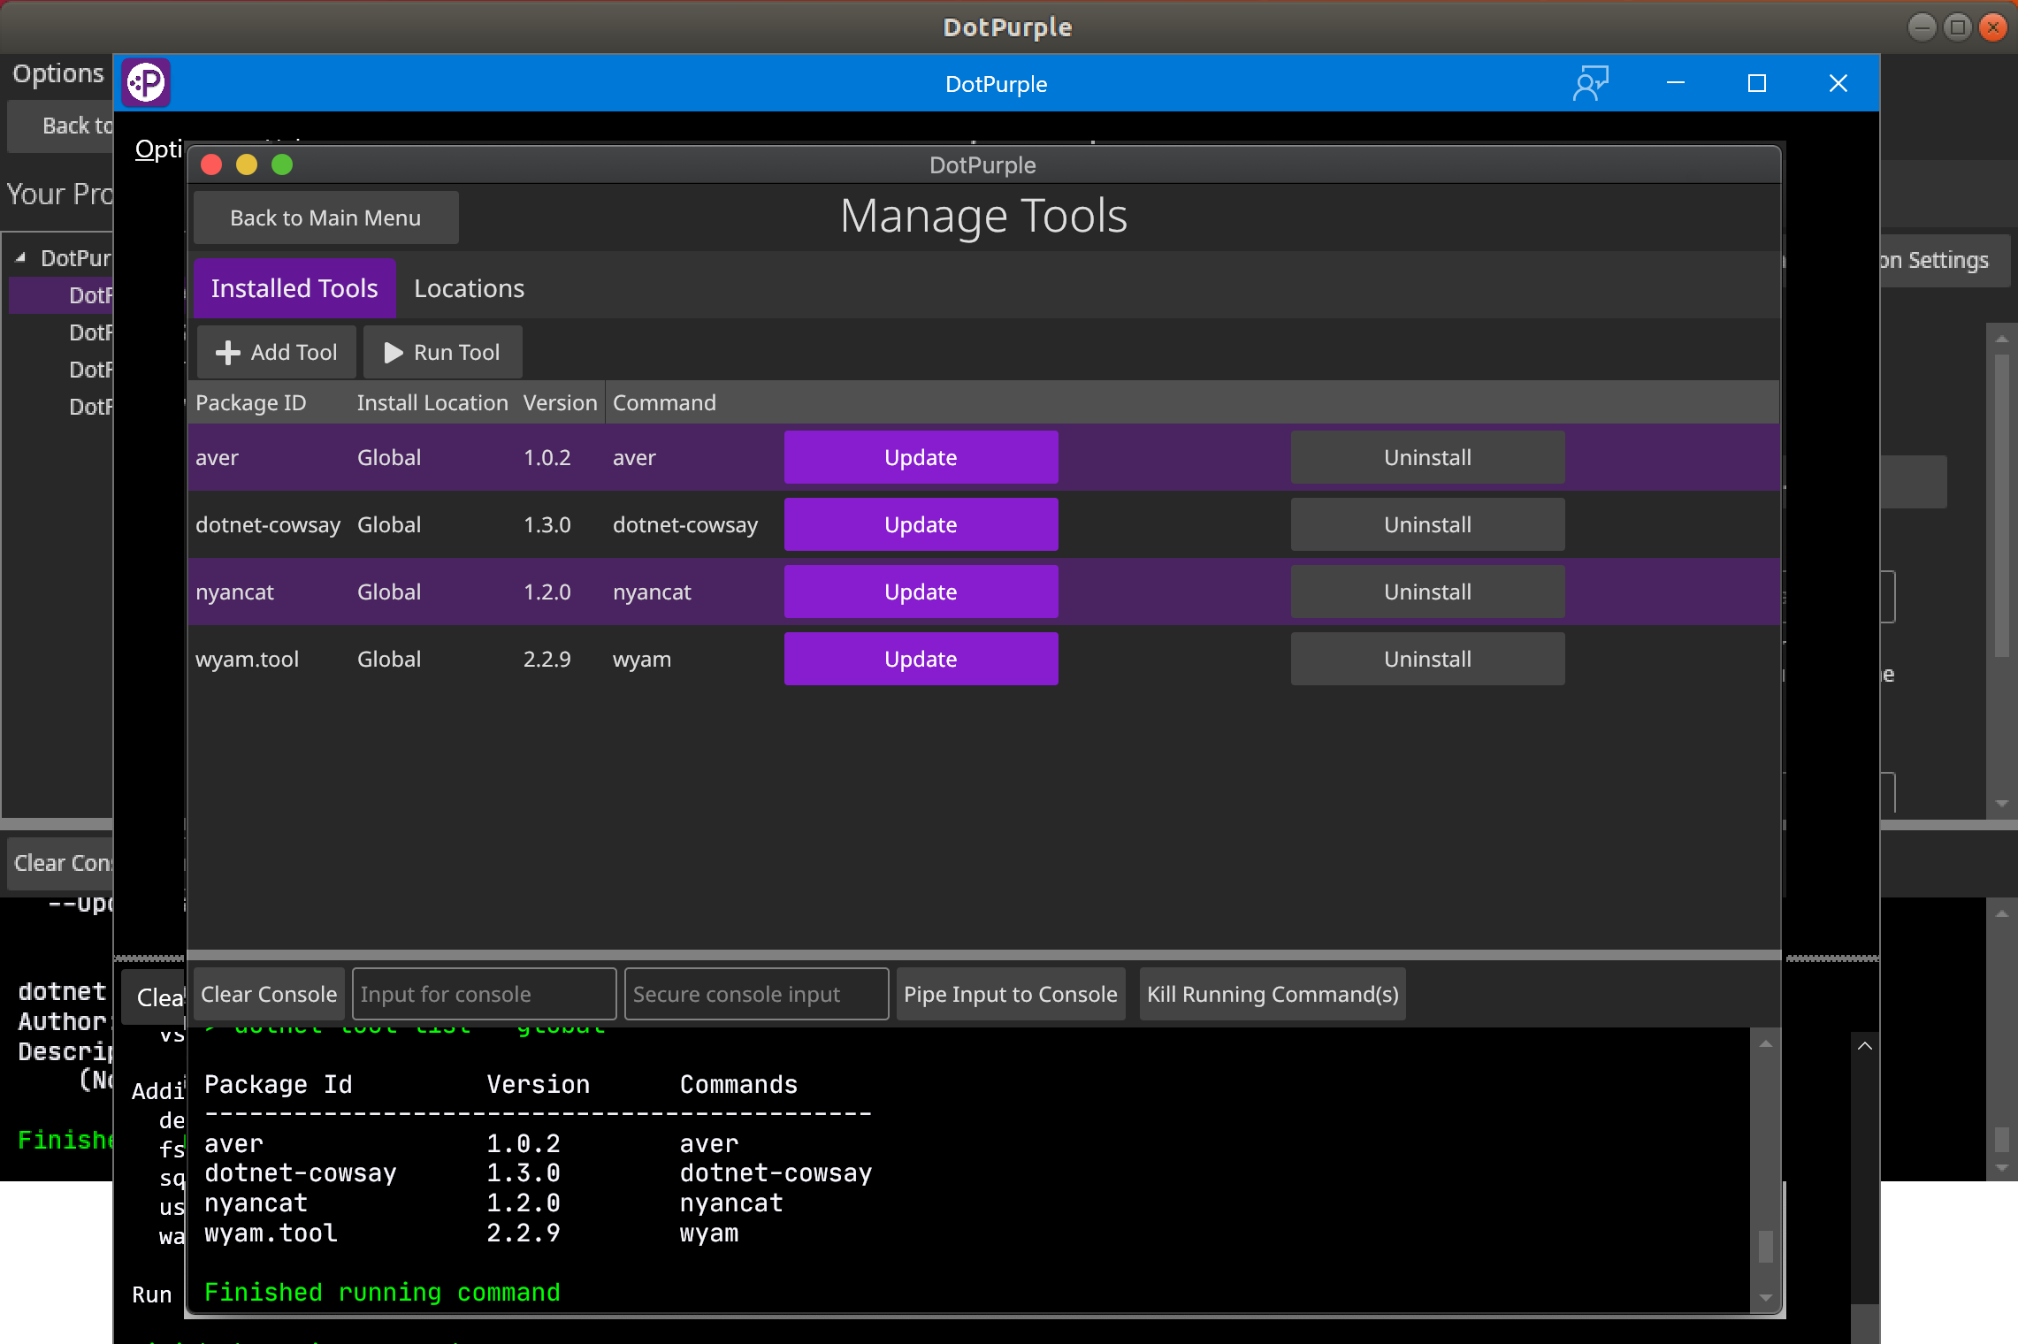Update the nyancat tool
2018x1344 pixels.
921,592
